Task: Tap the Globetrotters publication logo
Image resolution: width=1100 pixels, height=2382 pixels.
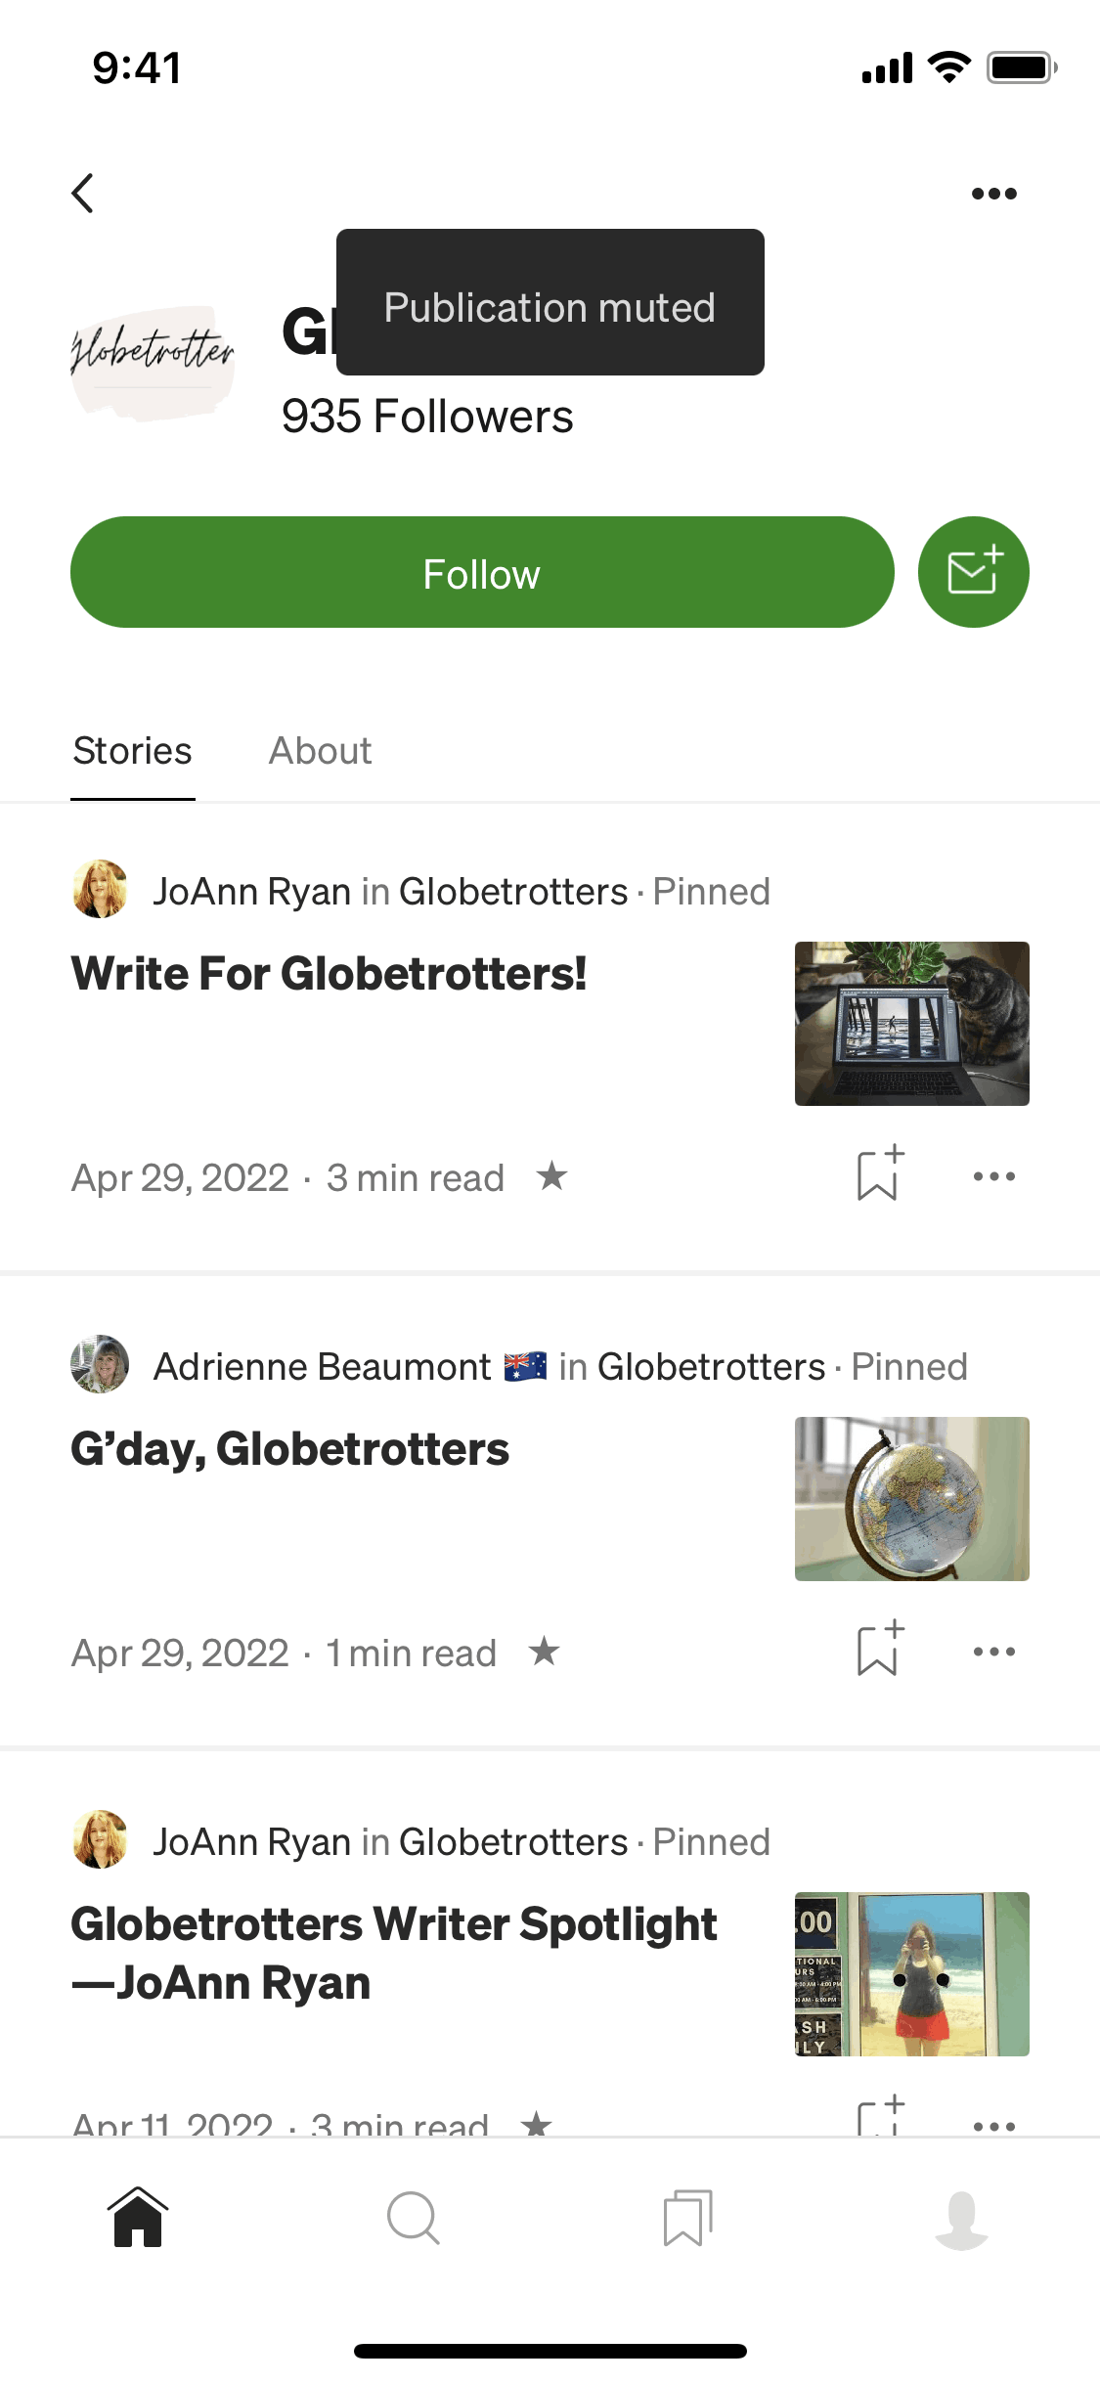Action: click(153, 362)
